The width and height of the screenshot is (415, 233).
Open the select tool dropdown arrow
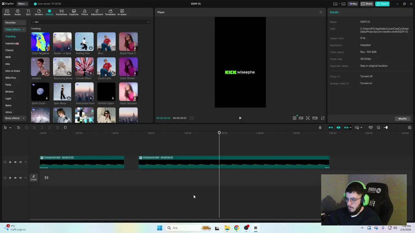[10, 128]
